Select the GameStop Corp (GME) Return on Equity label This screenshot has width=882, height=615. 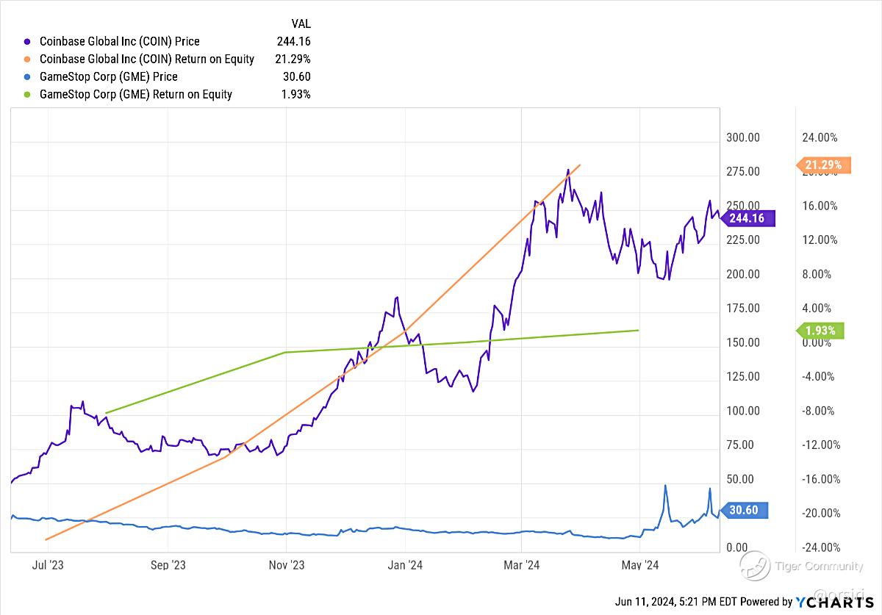tap(135, 95)
